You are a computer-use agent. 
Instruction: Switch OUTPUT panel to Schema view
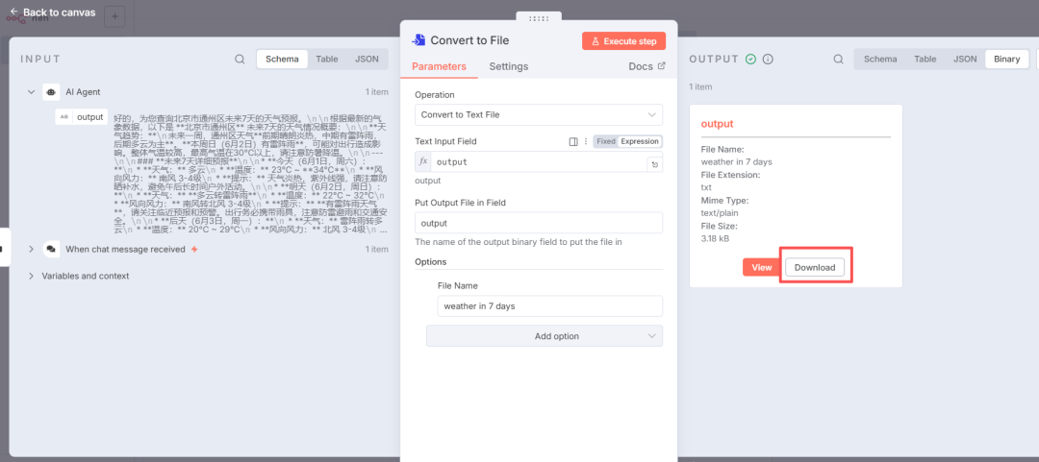point(880,59)
